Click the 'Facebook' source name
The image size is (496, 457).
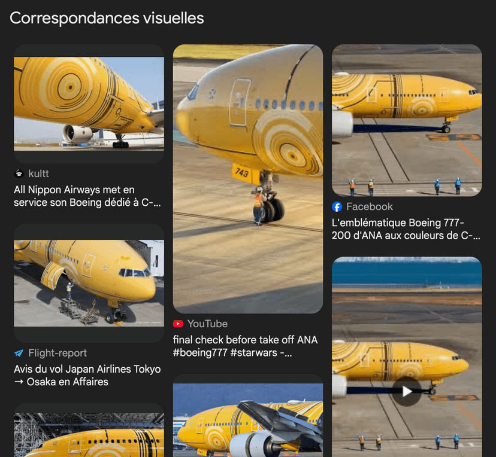point(370,206)
